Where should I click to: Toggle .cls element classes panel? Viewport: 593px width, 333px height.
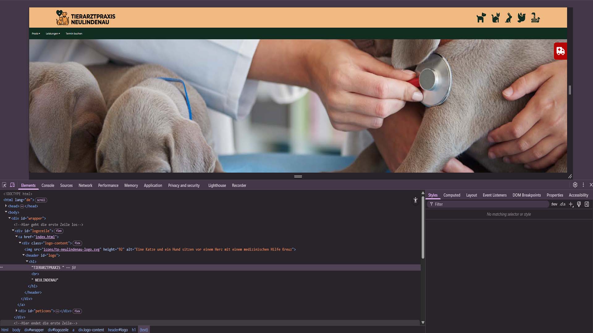(x=562, y=204)
